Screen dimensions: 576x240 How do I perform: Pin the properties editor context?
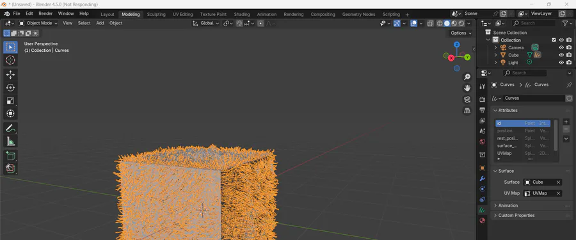(x=569, y=85)
